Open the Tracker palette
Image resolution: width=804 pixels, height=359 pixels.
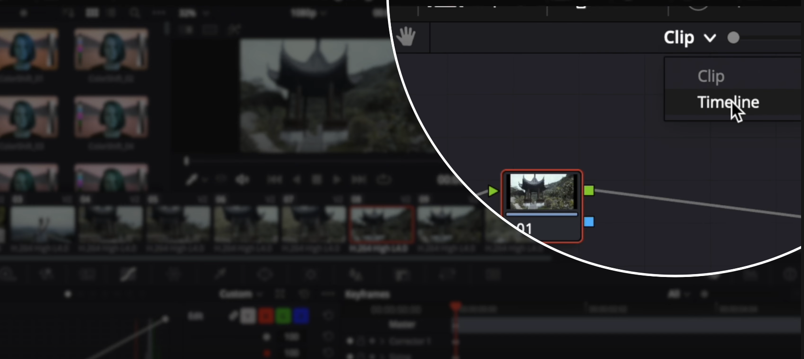(311, 275)
